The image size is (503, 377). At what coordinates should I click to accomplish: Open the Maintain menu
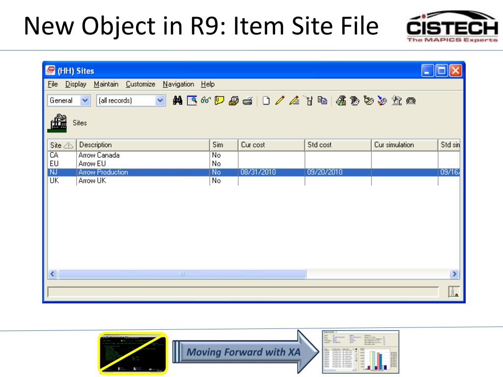click(106, 84)
